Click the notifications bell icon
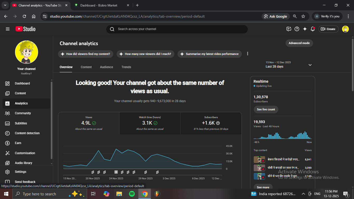Viewport: 354px width, 199px height. click(313, 29)
